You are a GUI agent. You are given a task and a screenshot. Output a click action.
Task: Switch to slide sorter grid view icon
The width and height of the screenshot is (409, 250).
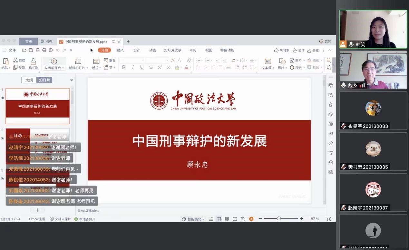click(227, 219)
